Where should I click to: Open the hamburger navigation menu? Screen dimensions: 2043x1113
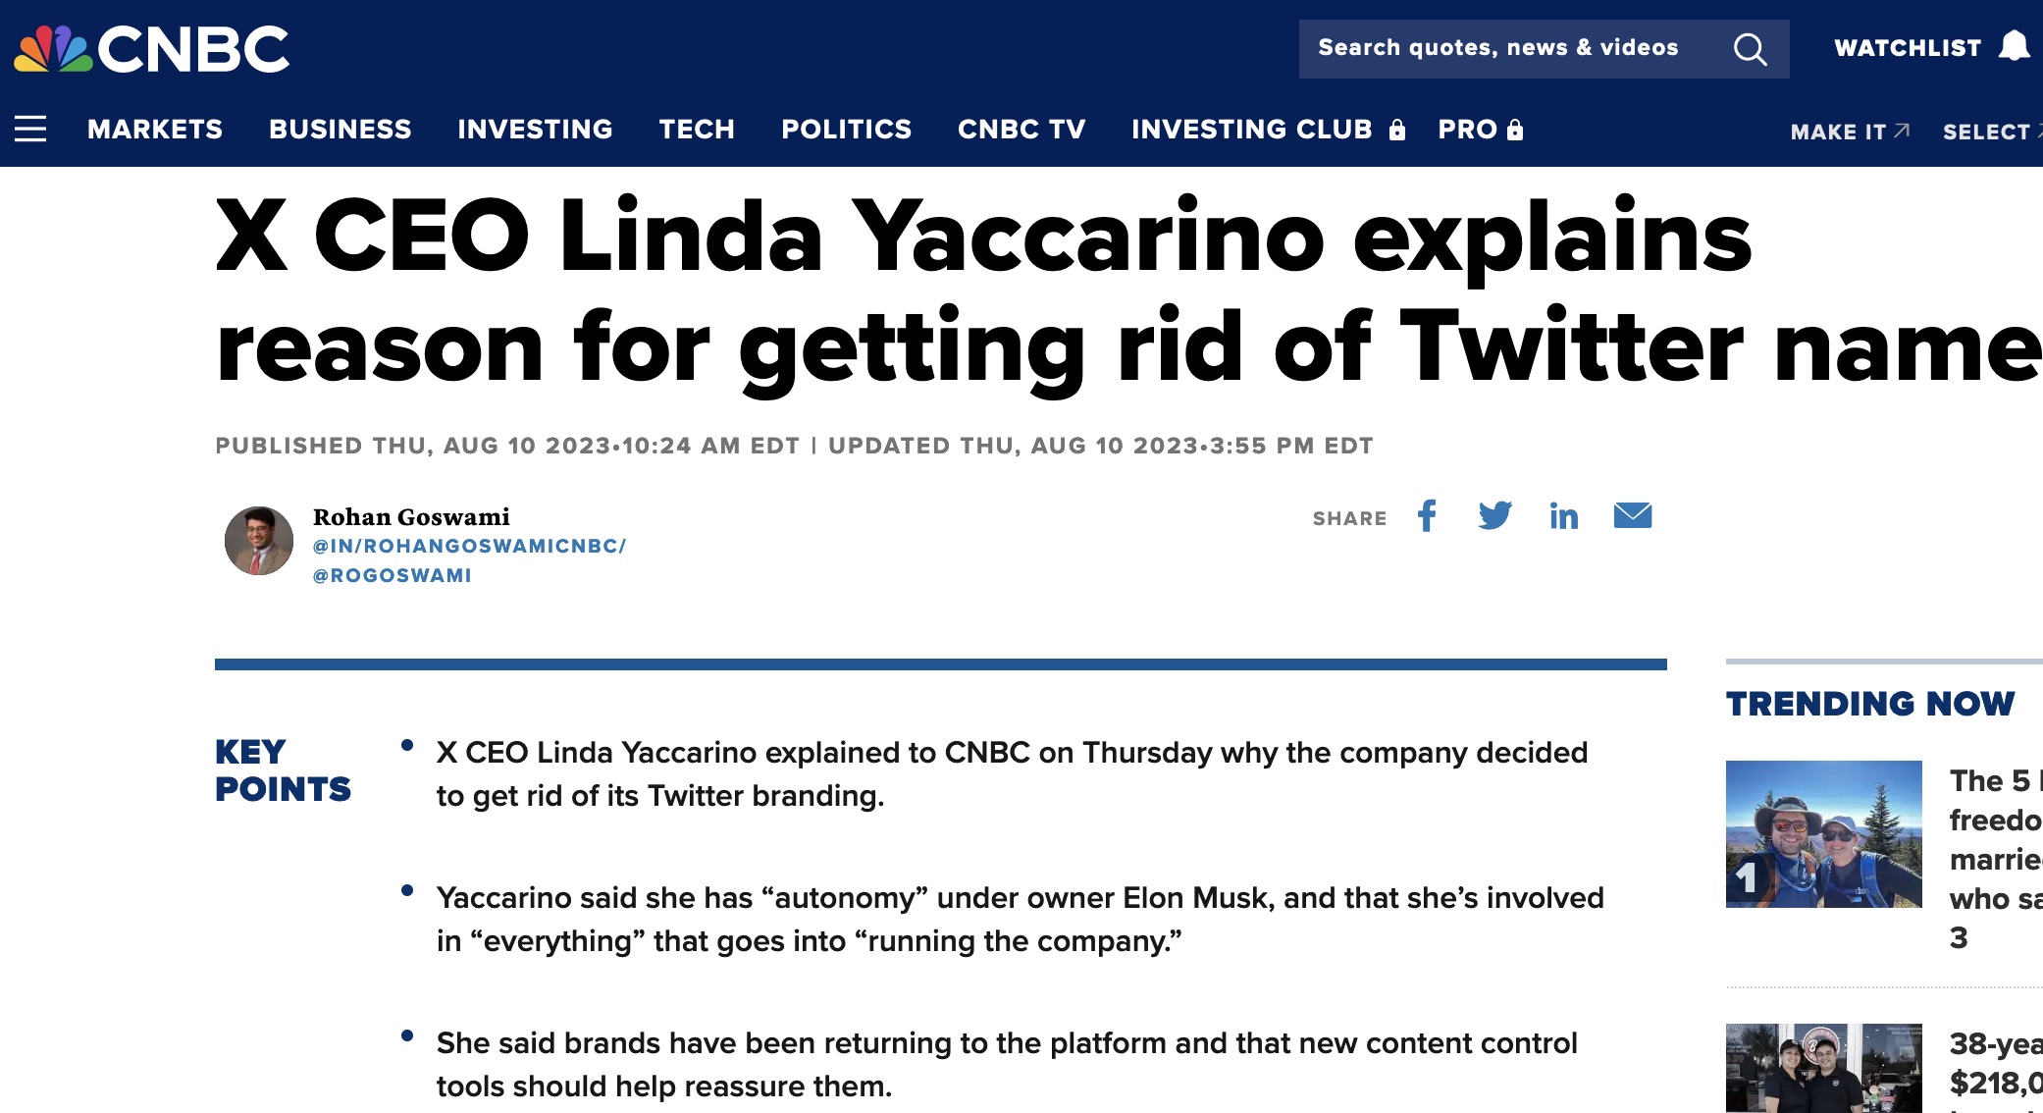(x=30, y=129)
